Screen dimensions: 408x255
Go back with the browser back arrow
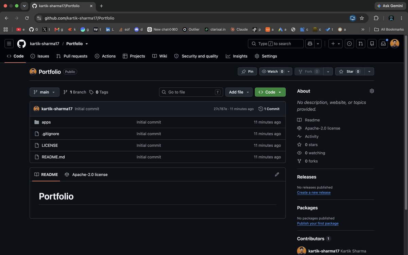(x=6, y=18)
